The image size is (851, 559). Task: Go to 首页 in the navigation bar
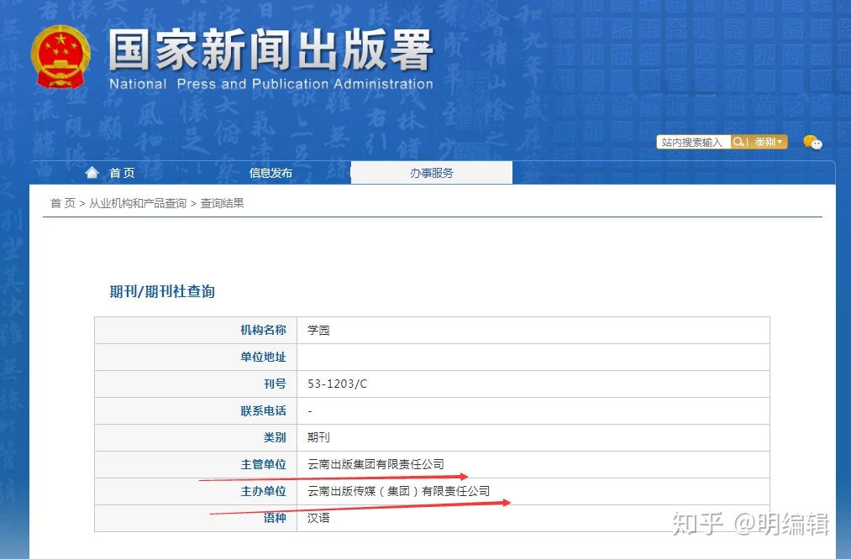click(x=122, y=173)
